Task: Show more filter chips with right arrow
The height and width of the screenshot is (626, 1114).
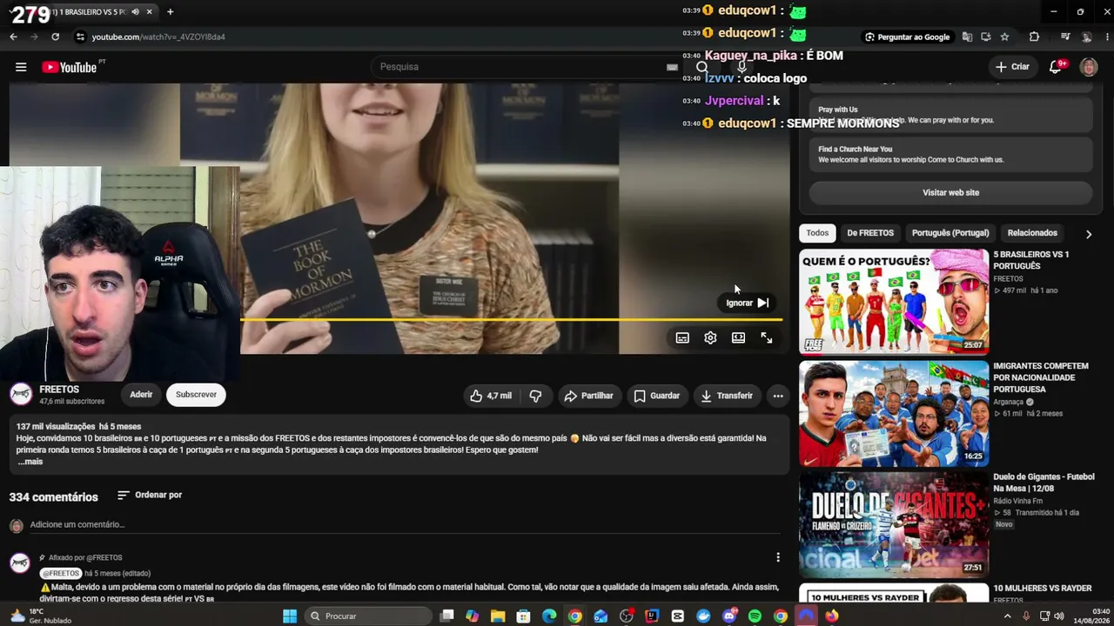Action: (x=1088, y=234)
